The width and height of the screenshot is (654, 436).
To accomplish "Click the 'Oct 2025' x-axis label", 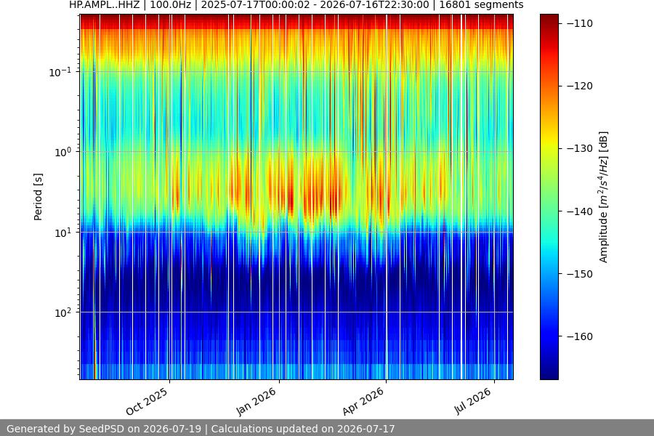I will tap(147, 401).
